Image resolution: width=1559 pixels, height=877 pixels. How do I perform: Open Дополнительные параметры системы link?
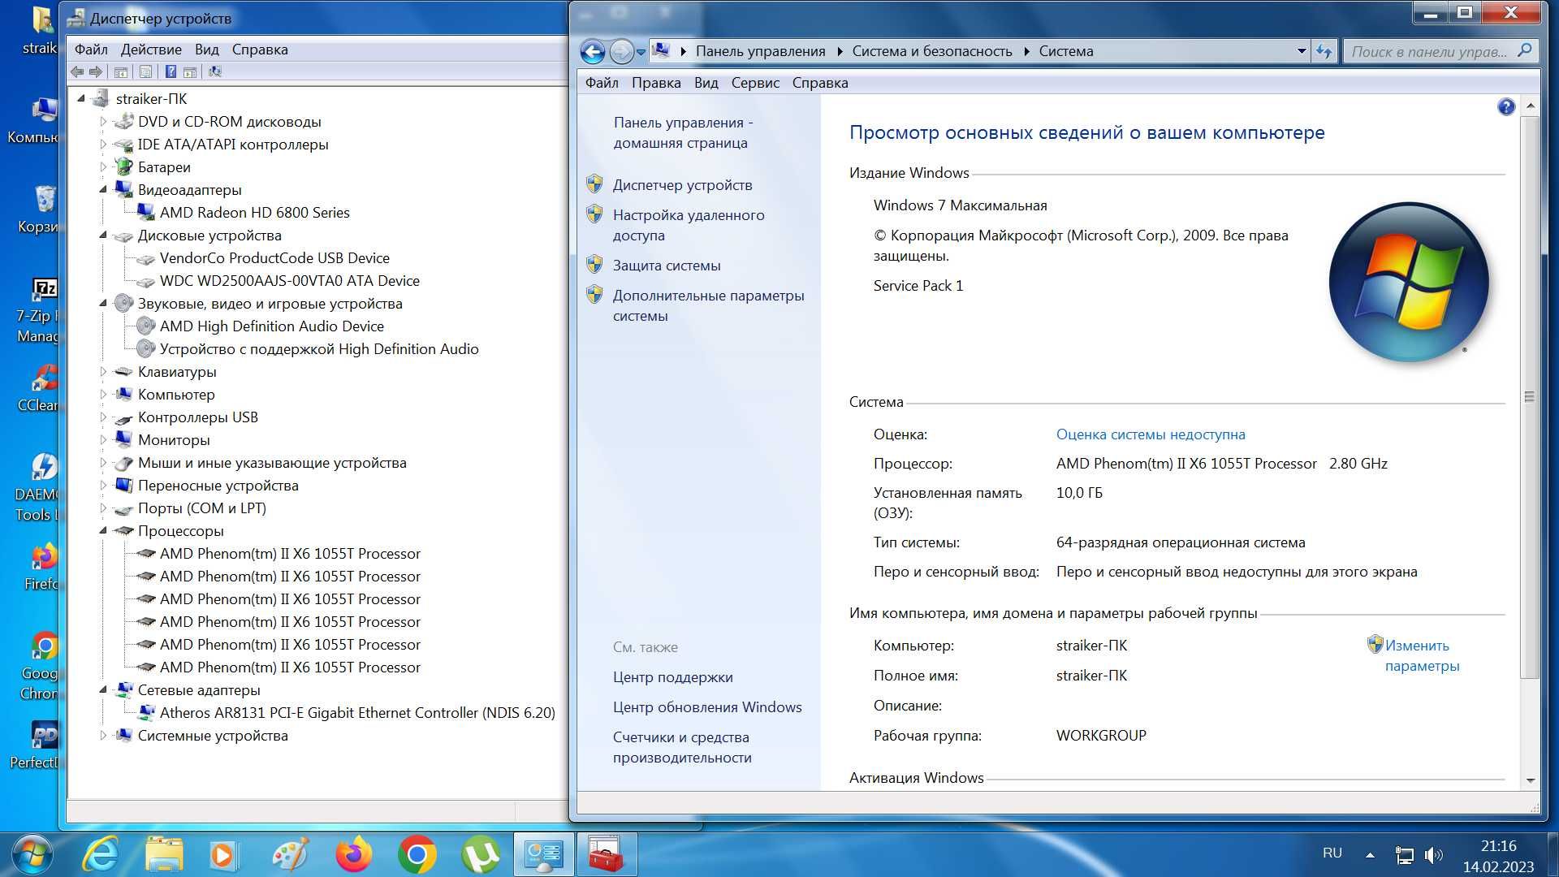click(x=709, y=305)
